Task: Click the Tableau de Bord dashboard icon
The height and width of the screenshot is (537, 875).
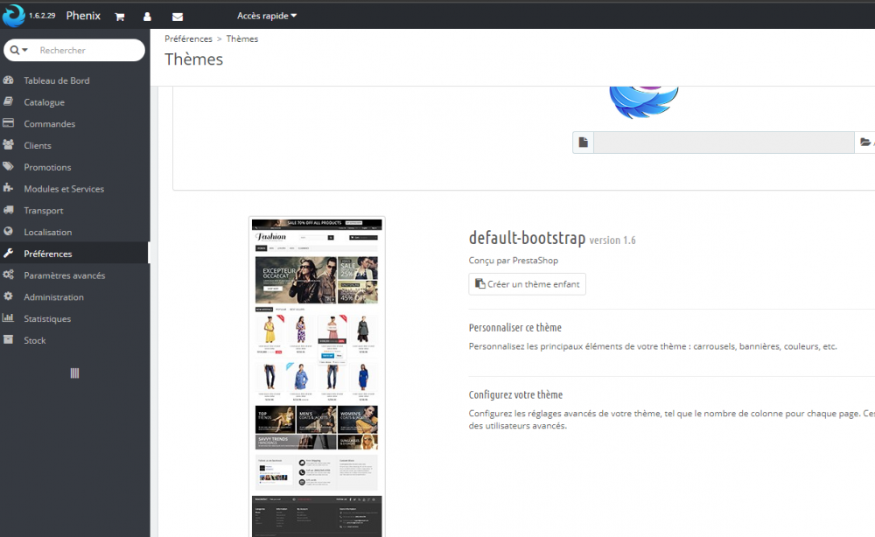Action: point(8,80)
